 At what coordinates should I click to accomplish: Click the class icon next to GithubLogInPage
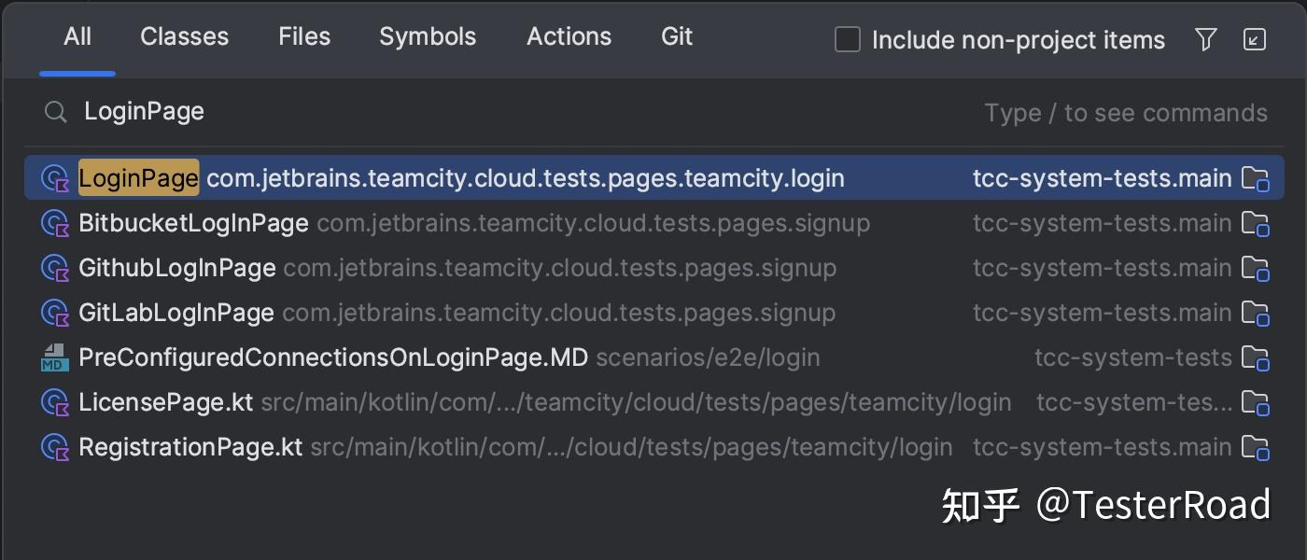tap(54, 268)
